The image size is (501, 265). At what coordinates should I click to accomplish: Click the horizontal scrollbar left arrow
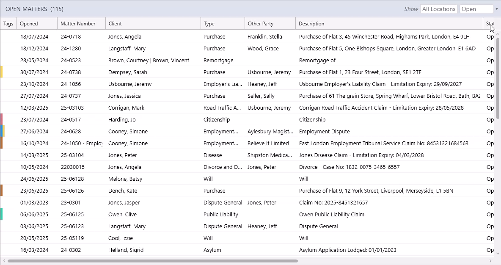tap(3, 261)
